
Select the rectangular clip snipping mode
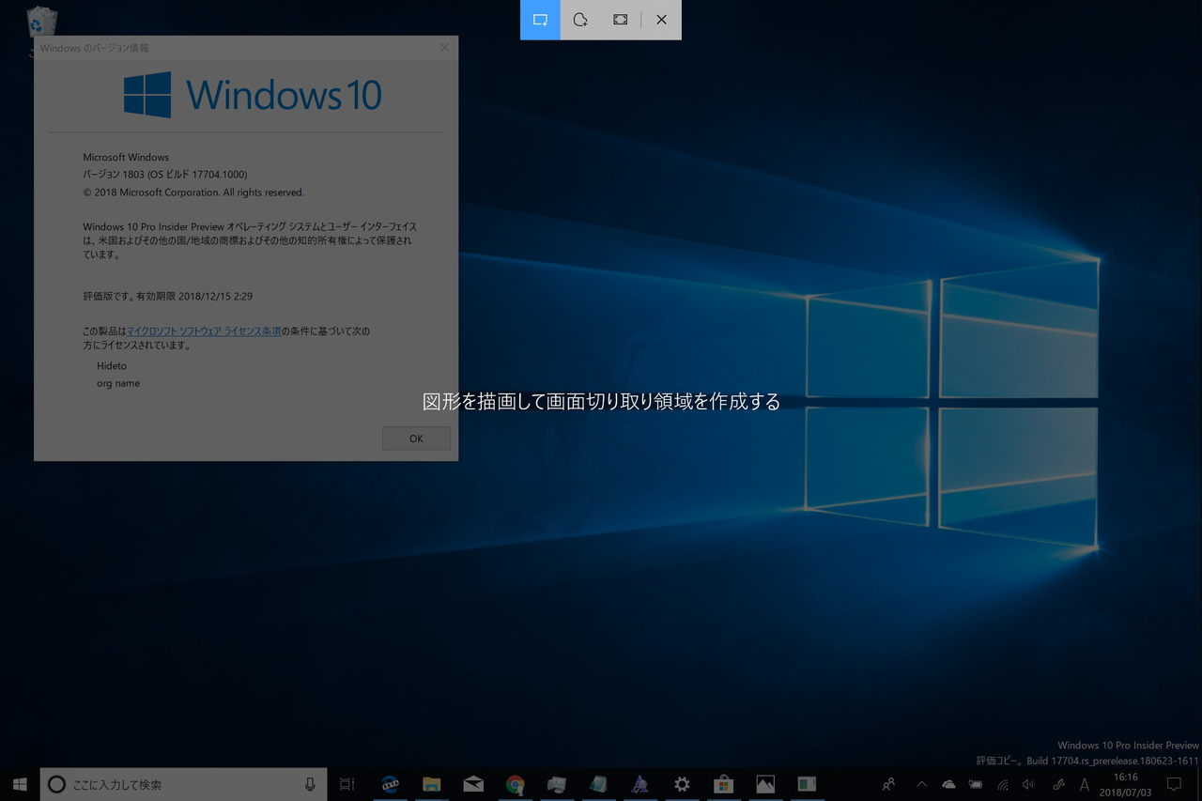click(x=540, y=20)
